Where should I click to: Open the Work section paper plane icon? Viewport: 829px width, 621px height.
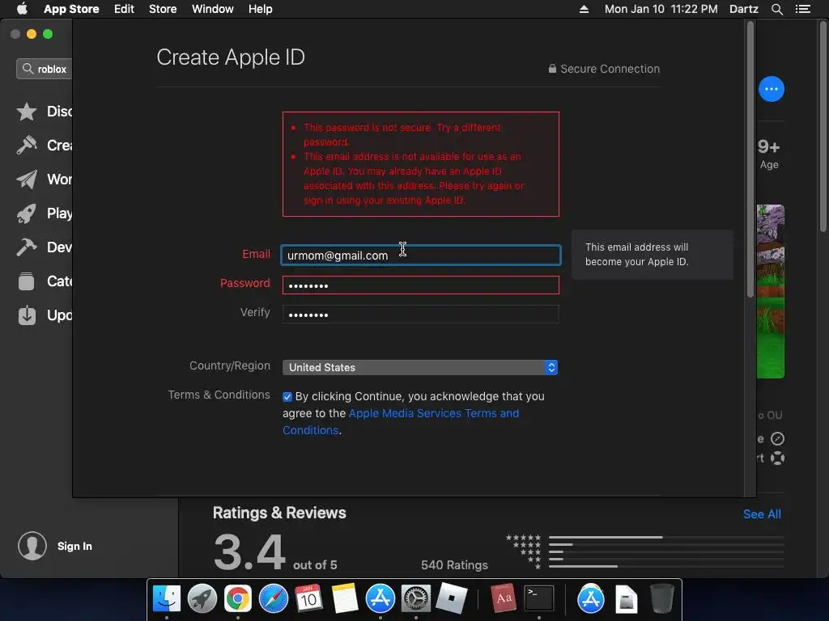click(x=27, y=180)
